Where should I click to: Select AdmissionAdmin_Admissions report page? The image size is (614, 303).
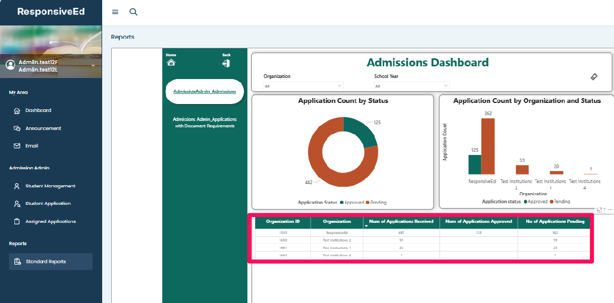[x=204, y=92]
